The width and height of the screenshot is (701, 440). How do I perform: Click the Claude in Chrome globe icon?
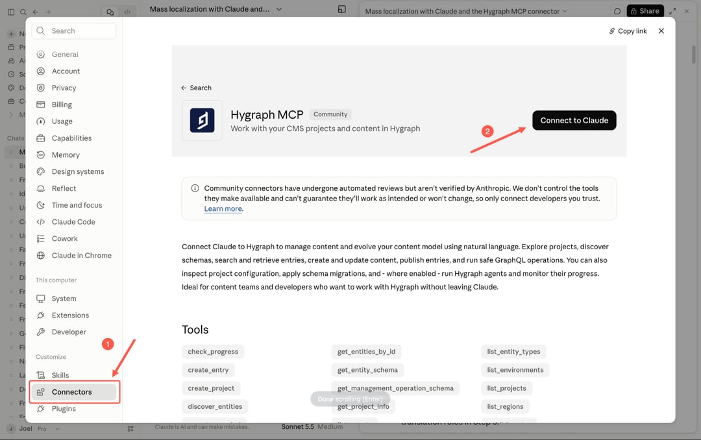coord(41,255)
